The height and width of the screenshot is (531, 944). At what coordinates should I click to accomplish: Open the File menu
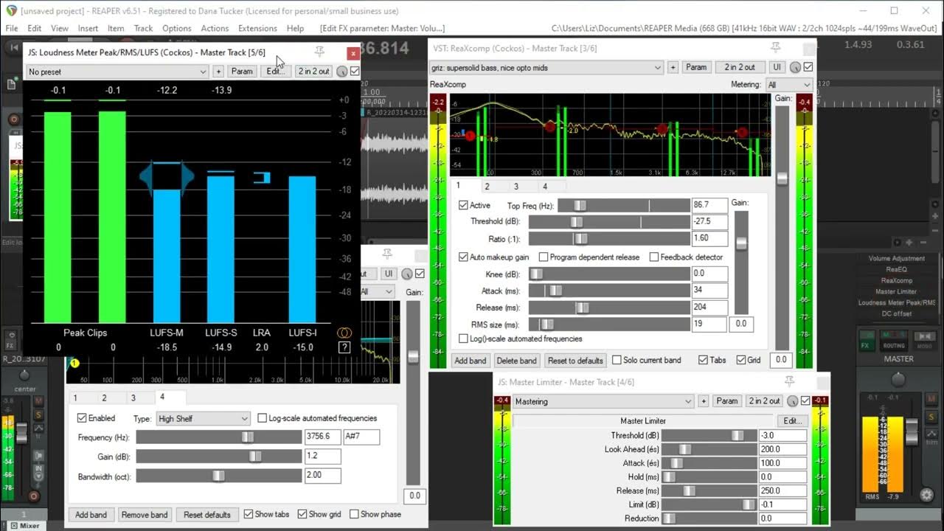click(x=12, y=28)
